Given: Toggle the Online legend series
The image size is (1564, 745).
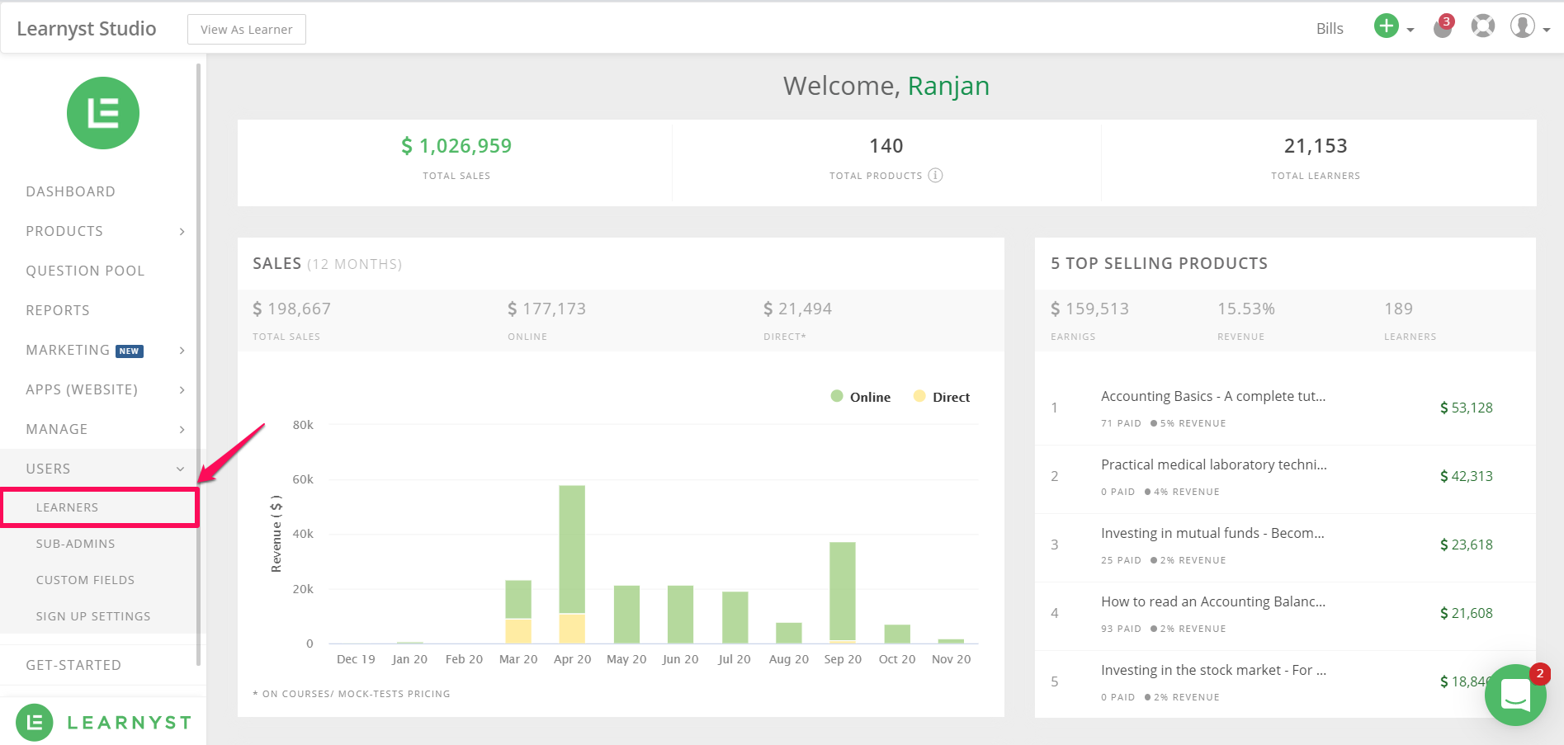Looking at the screenshot, I should (861, 397).
